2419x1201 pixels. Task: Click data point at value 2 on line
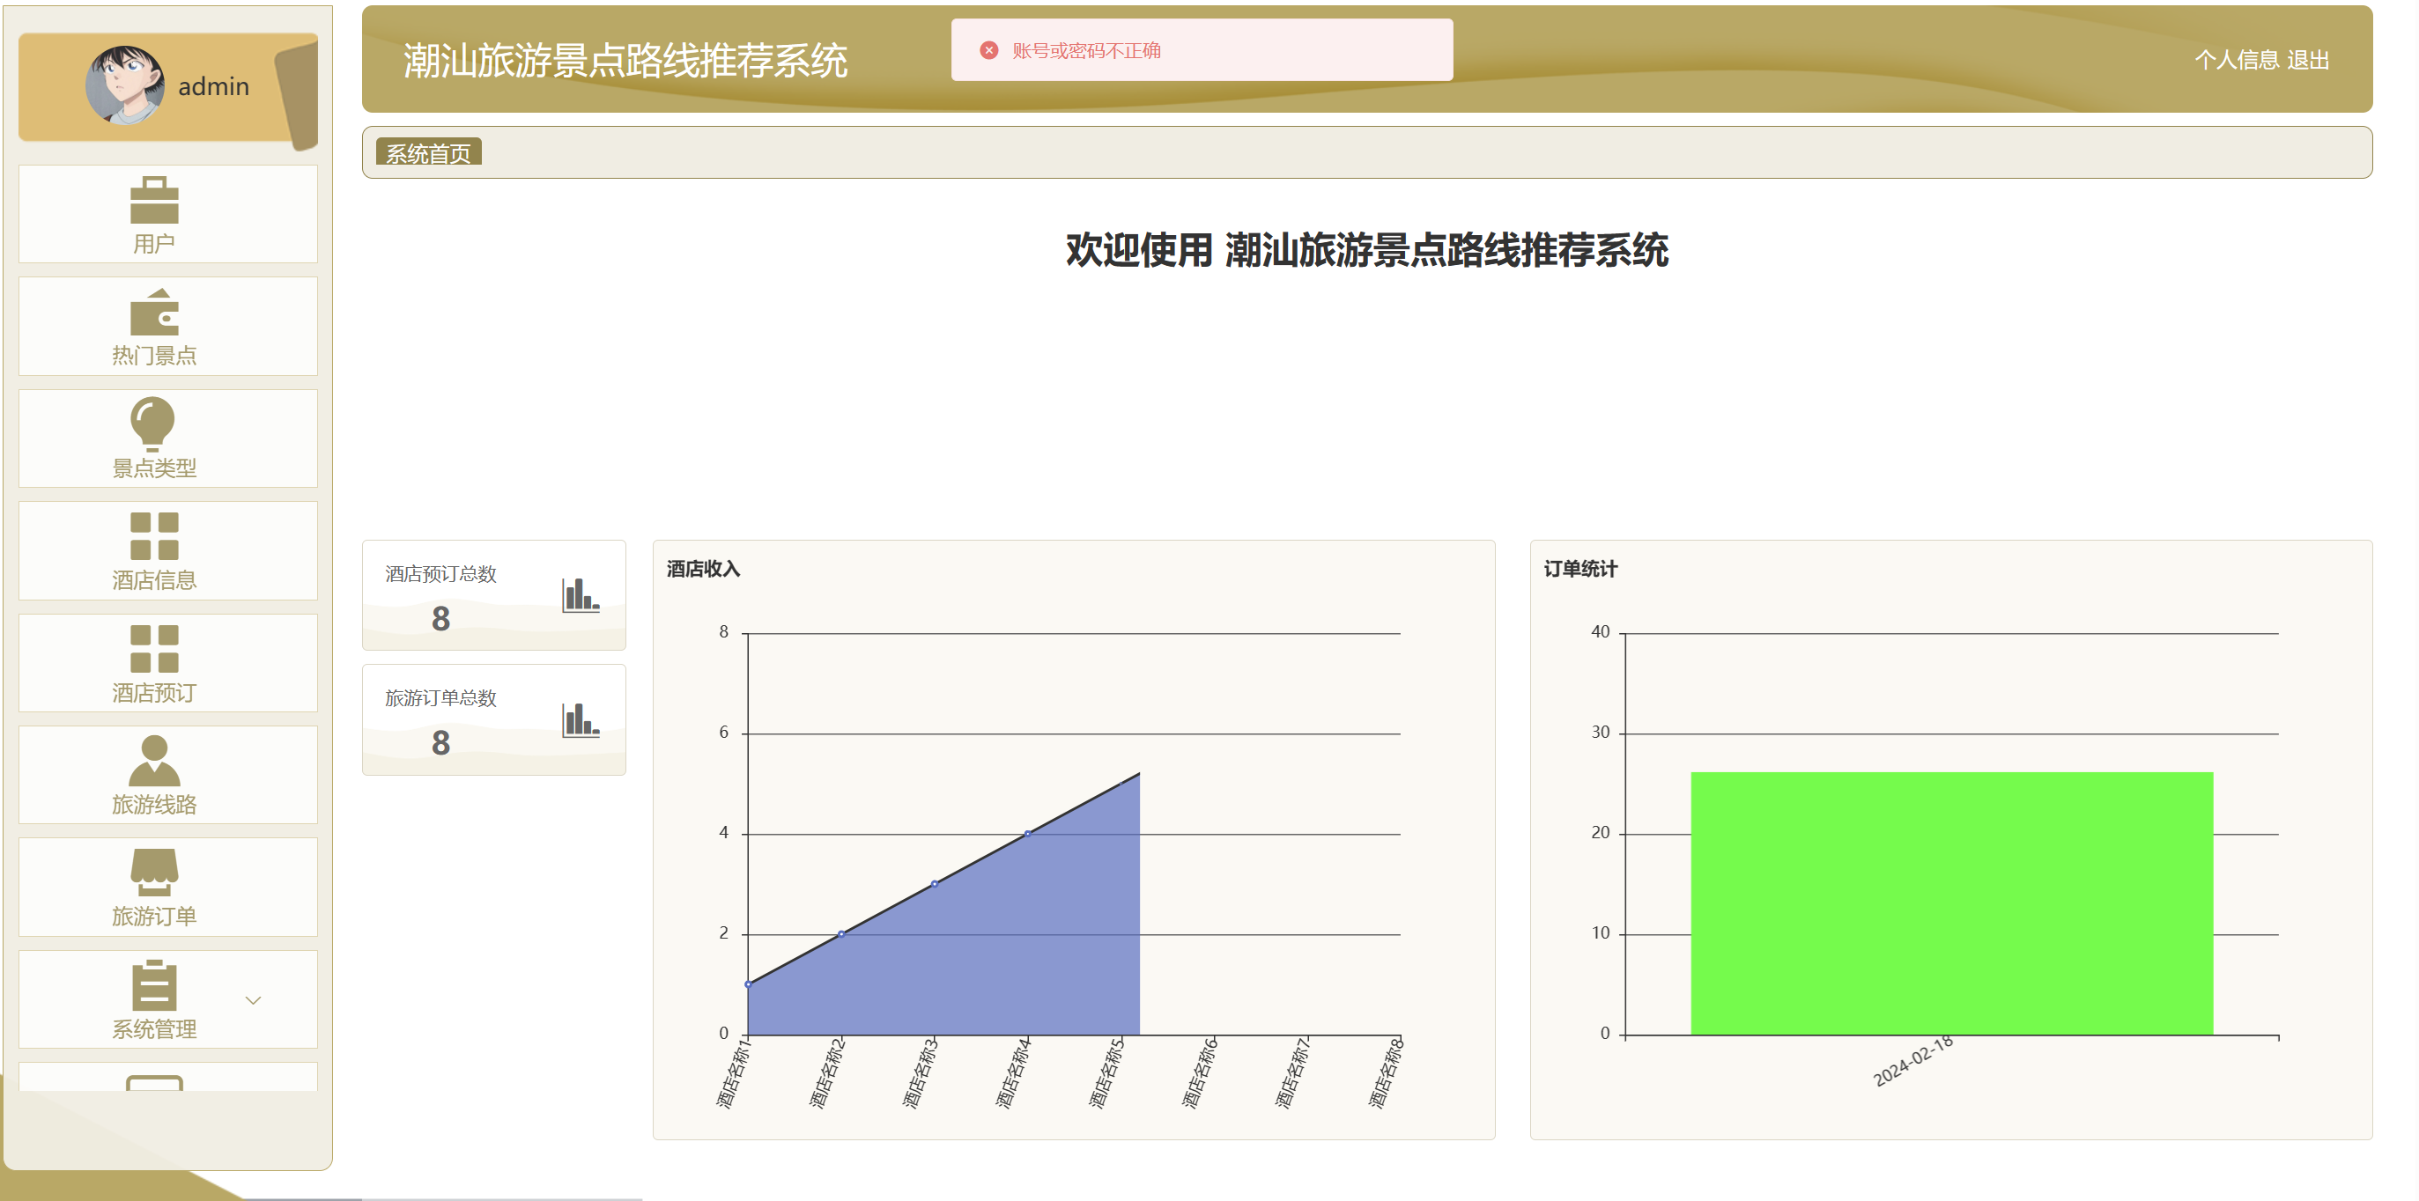[x=841, y=933]
